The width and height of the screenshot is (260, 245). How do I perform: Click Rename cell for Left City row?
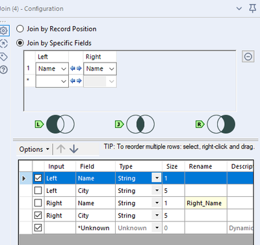point(206,190)
